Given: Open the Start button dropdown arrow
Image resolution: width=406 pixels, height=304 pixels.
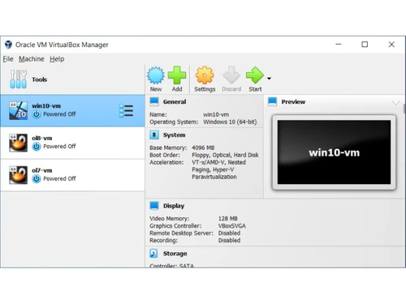Looking at the screenshot, I should pyautogui.click(x=269, y=79).
